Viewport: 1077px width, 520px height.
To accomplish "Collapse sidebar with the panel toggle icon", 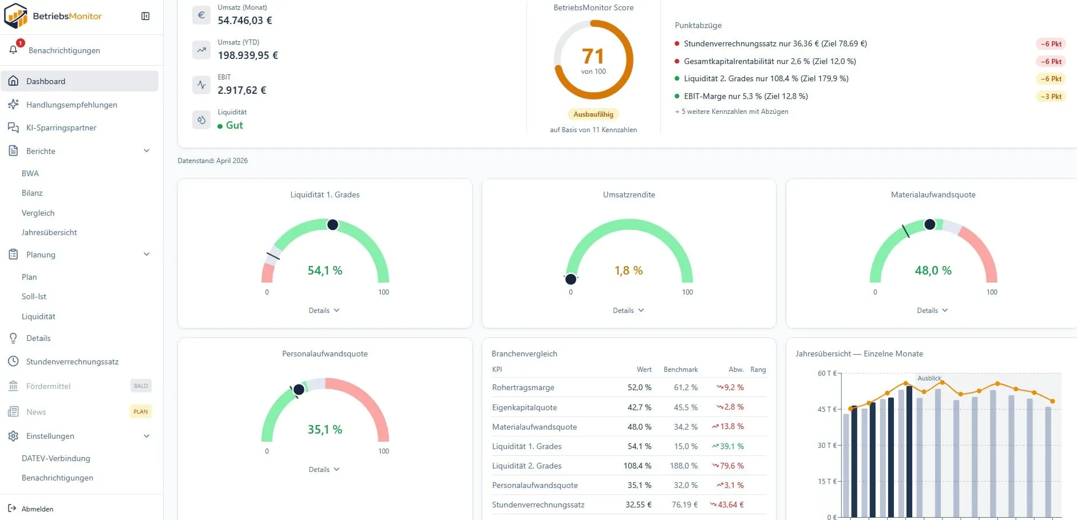I will point(145,16).
